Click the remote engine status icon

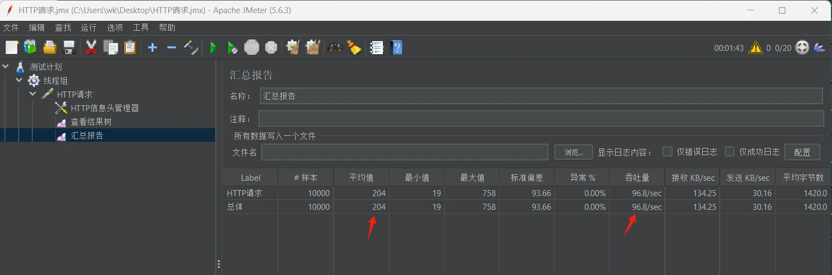[802, 48]
